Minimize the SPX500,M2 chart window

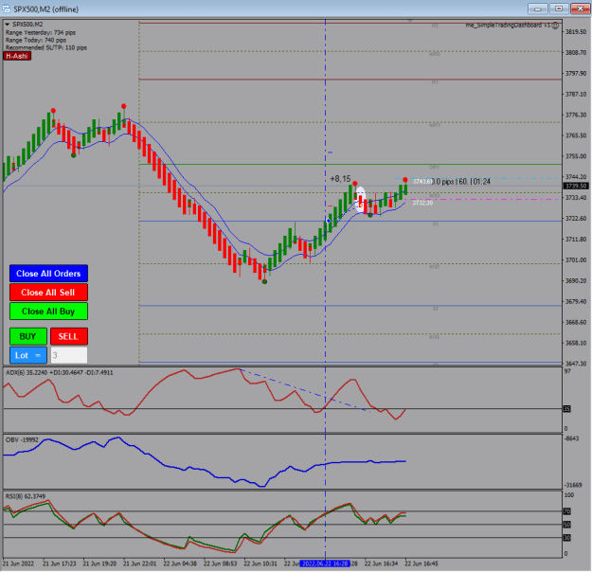538,9
